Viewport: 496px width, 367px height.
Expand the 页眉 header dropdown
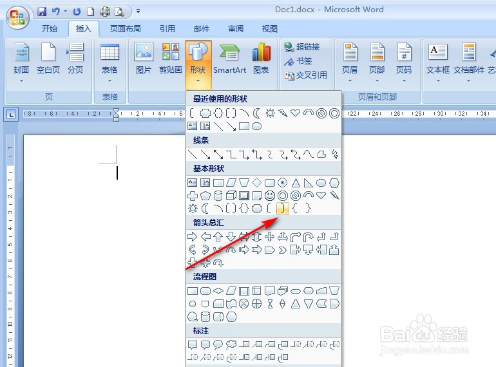pos(350,81)
